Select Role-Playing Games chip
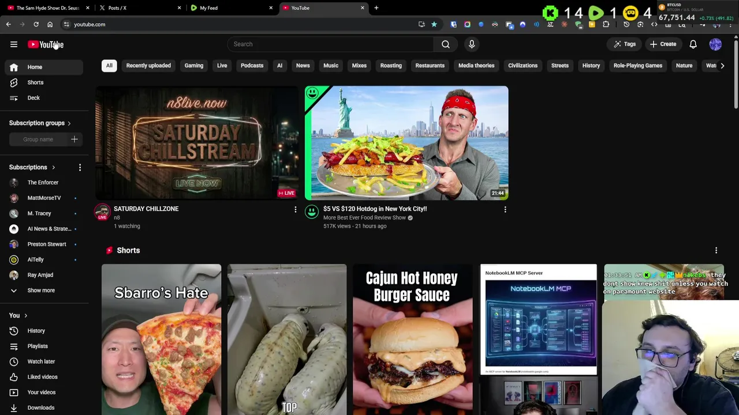This screenshot has height=415, width=739. pos(638,65)
